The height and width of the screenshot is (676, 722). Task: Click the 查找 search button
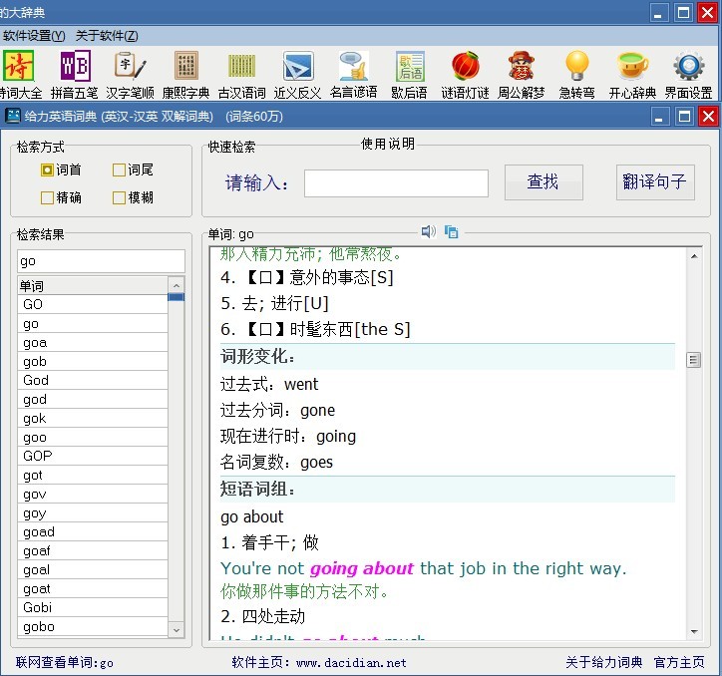pos(542,182)
